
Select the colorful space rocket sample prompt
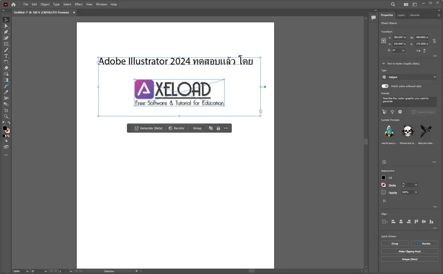389,131
